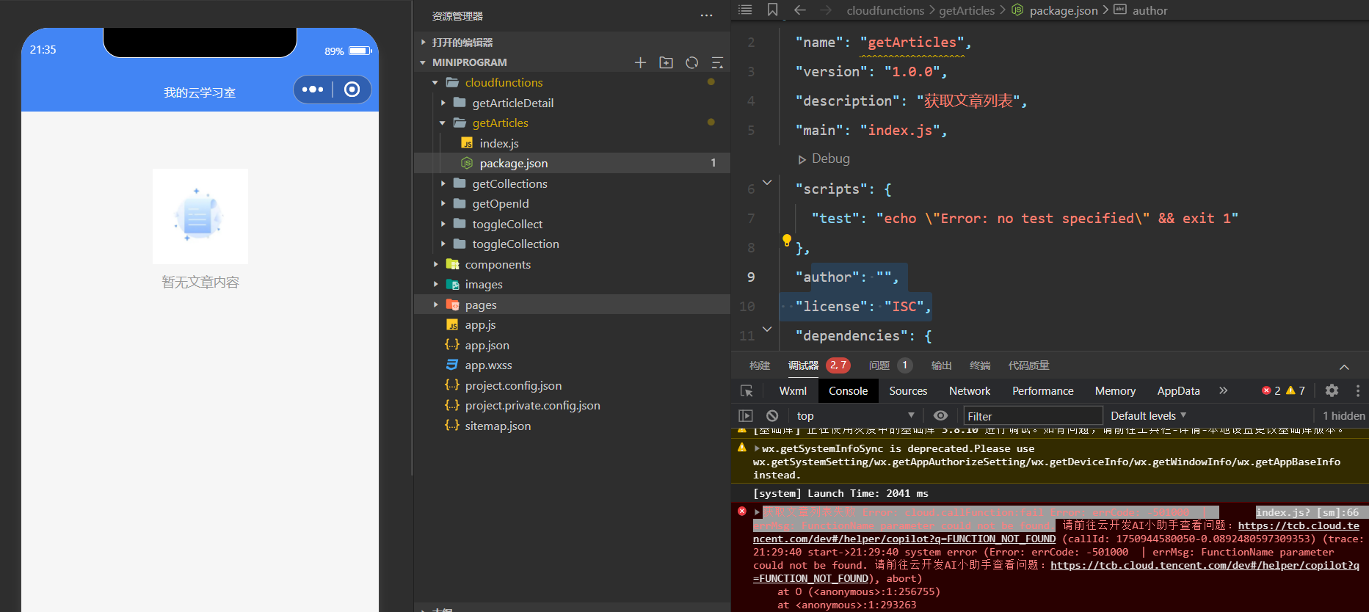The image size is (1369, 612).
Task: Close mini program via capsule circle button
Action: 352,90
